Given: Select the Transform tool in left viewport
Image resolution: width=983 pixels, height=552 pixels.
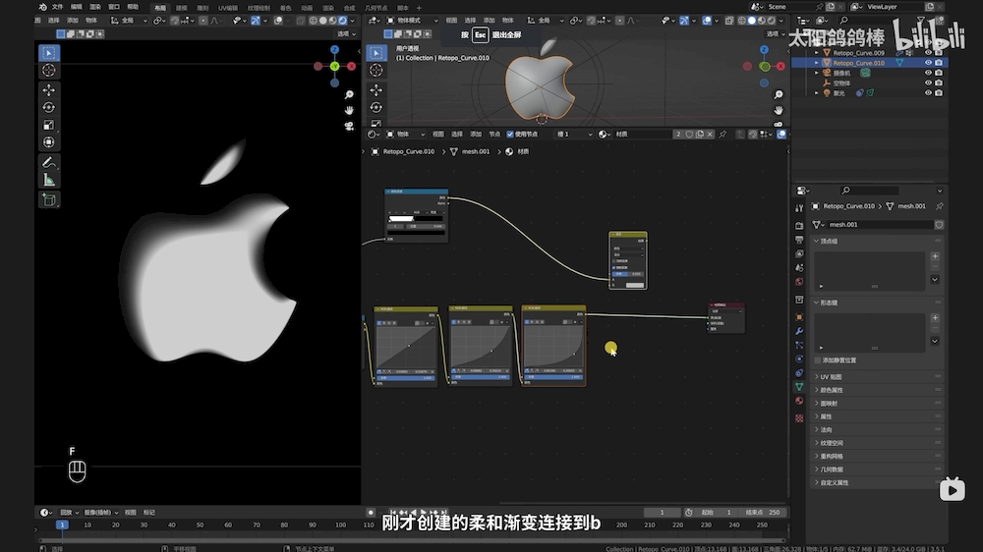Looking at the screenshot, I should pyautogui.click(x=49, y=142).
